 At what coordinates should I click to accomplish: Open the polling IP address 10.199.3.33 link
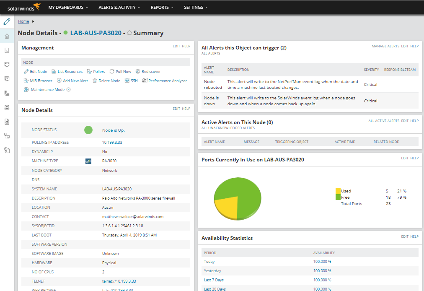[x=112, y=143]
